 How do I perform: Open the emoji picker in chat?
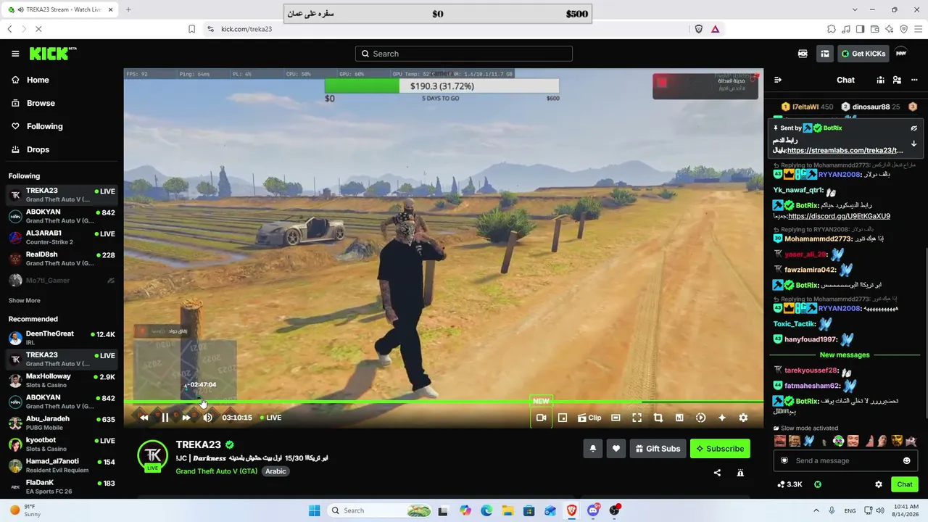[907, 460]
